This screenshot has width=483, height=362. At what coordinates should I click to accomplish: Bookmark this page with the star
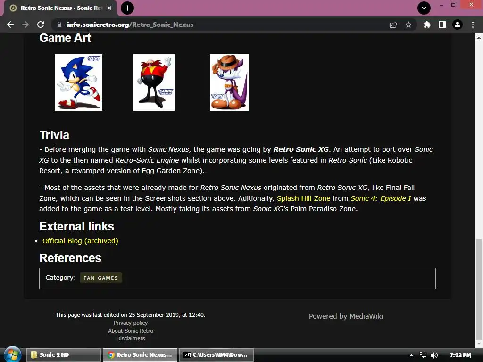pyautogui.click(x=408, y=25)
